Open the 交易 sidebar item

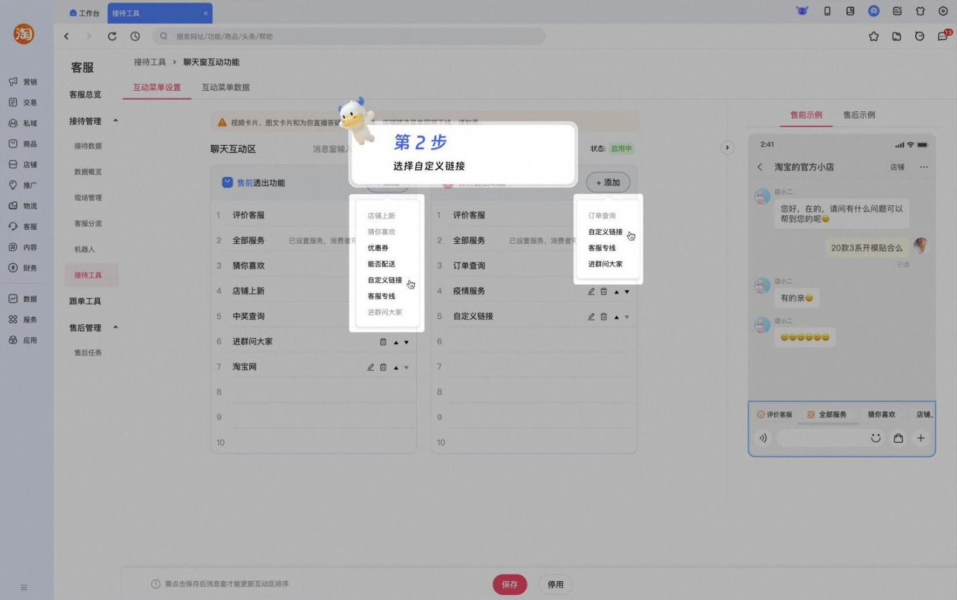point(22,102)
